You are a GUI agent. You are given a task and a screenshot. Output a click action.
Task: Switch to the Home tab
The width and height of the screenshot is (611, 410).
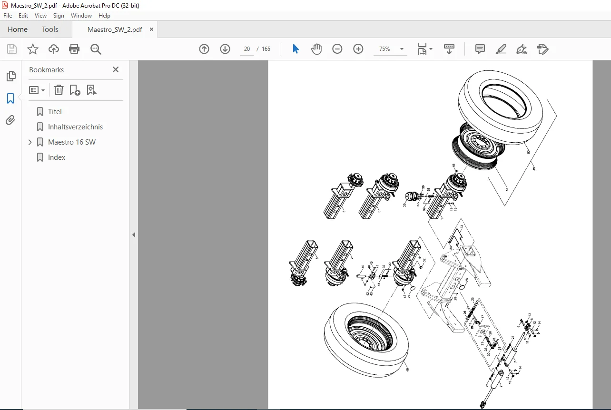[x=18, y=29]
